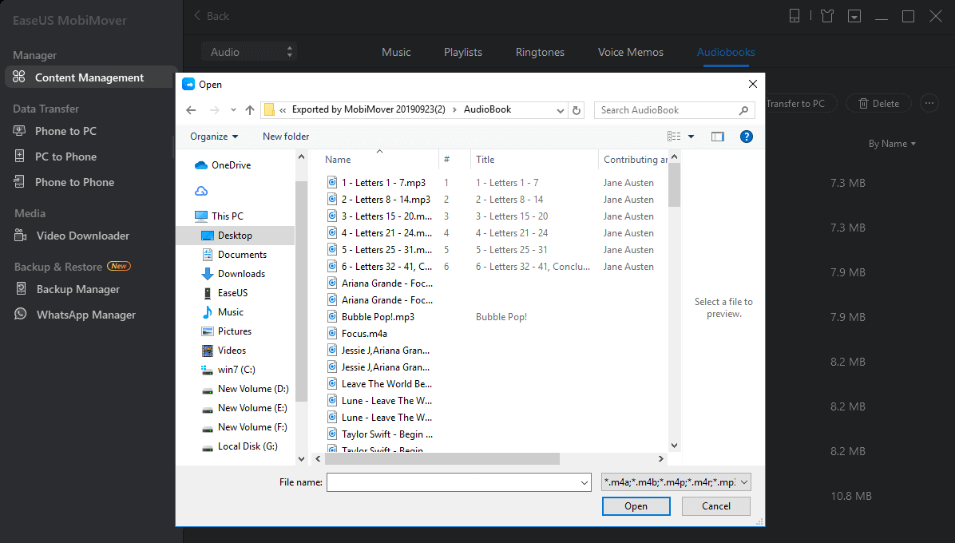Select the Downloads folder in the tree

click(241, 274)
